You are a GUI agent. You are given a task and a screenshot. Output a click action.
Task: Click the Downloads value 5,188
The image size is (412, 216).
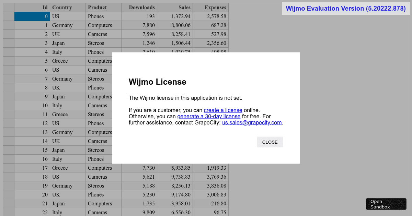[x=139, y=186]
